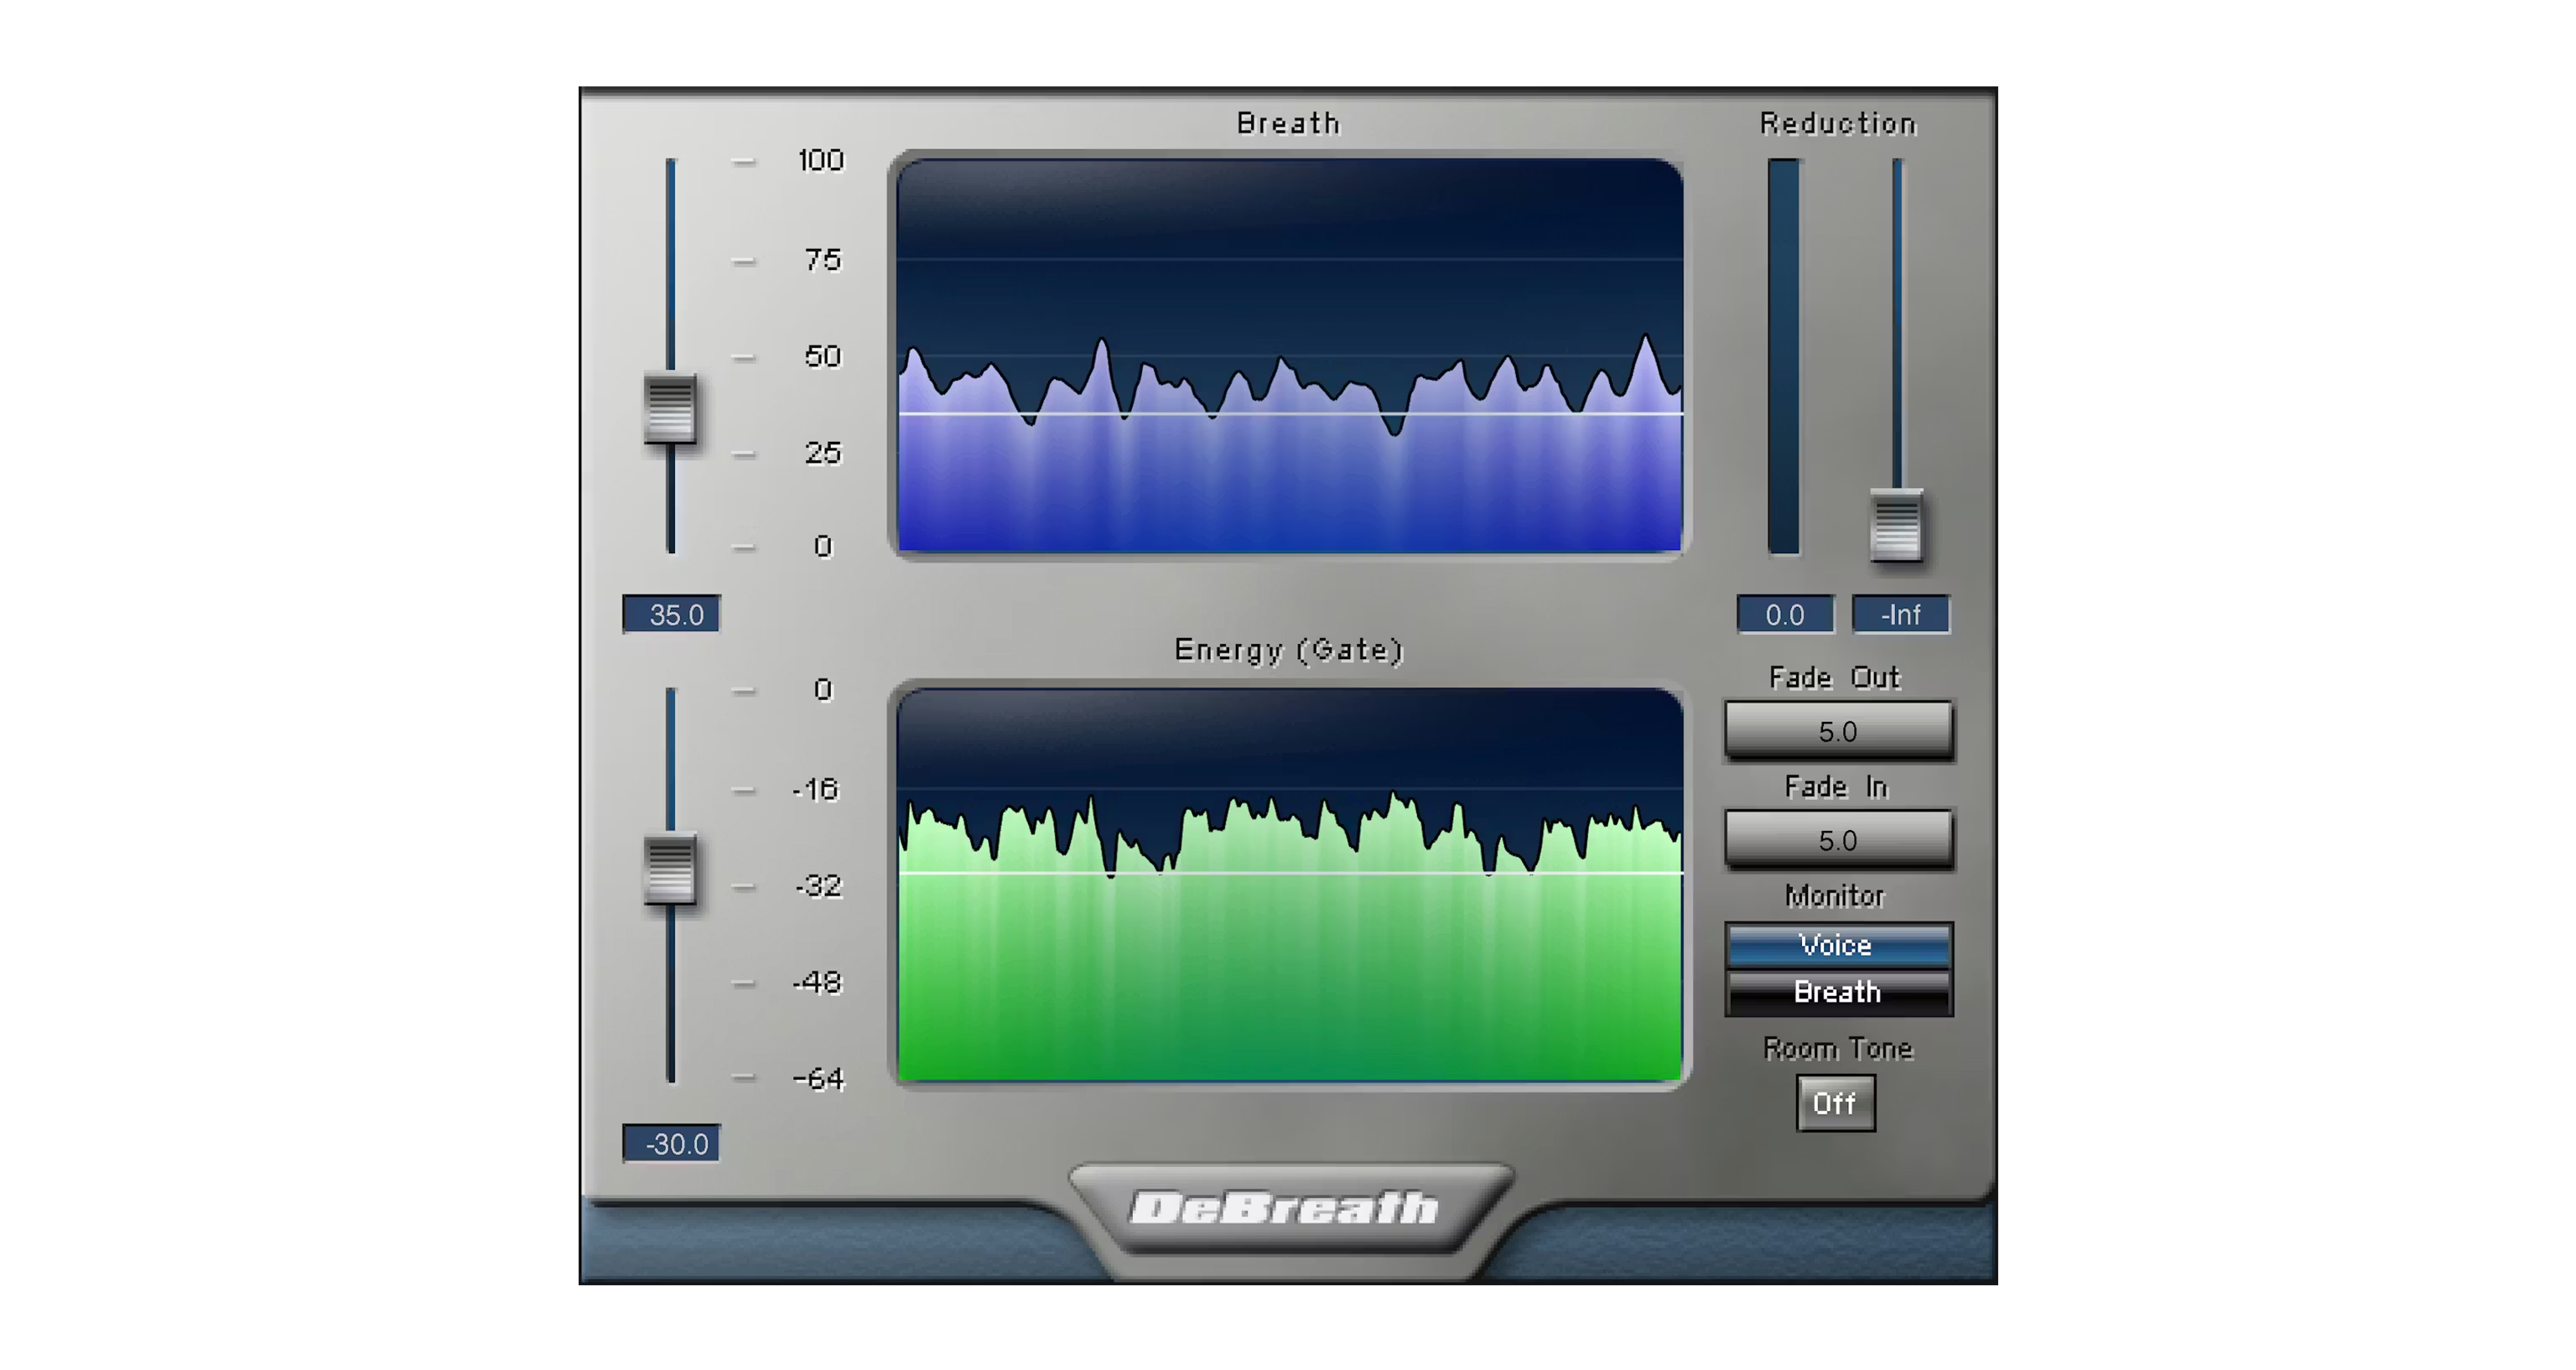Select Voice monitor mode

tap(1838, 945)
